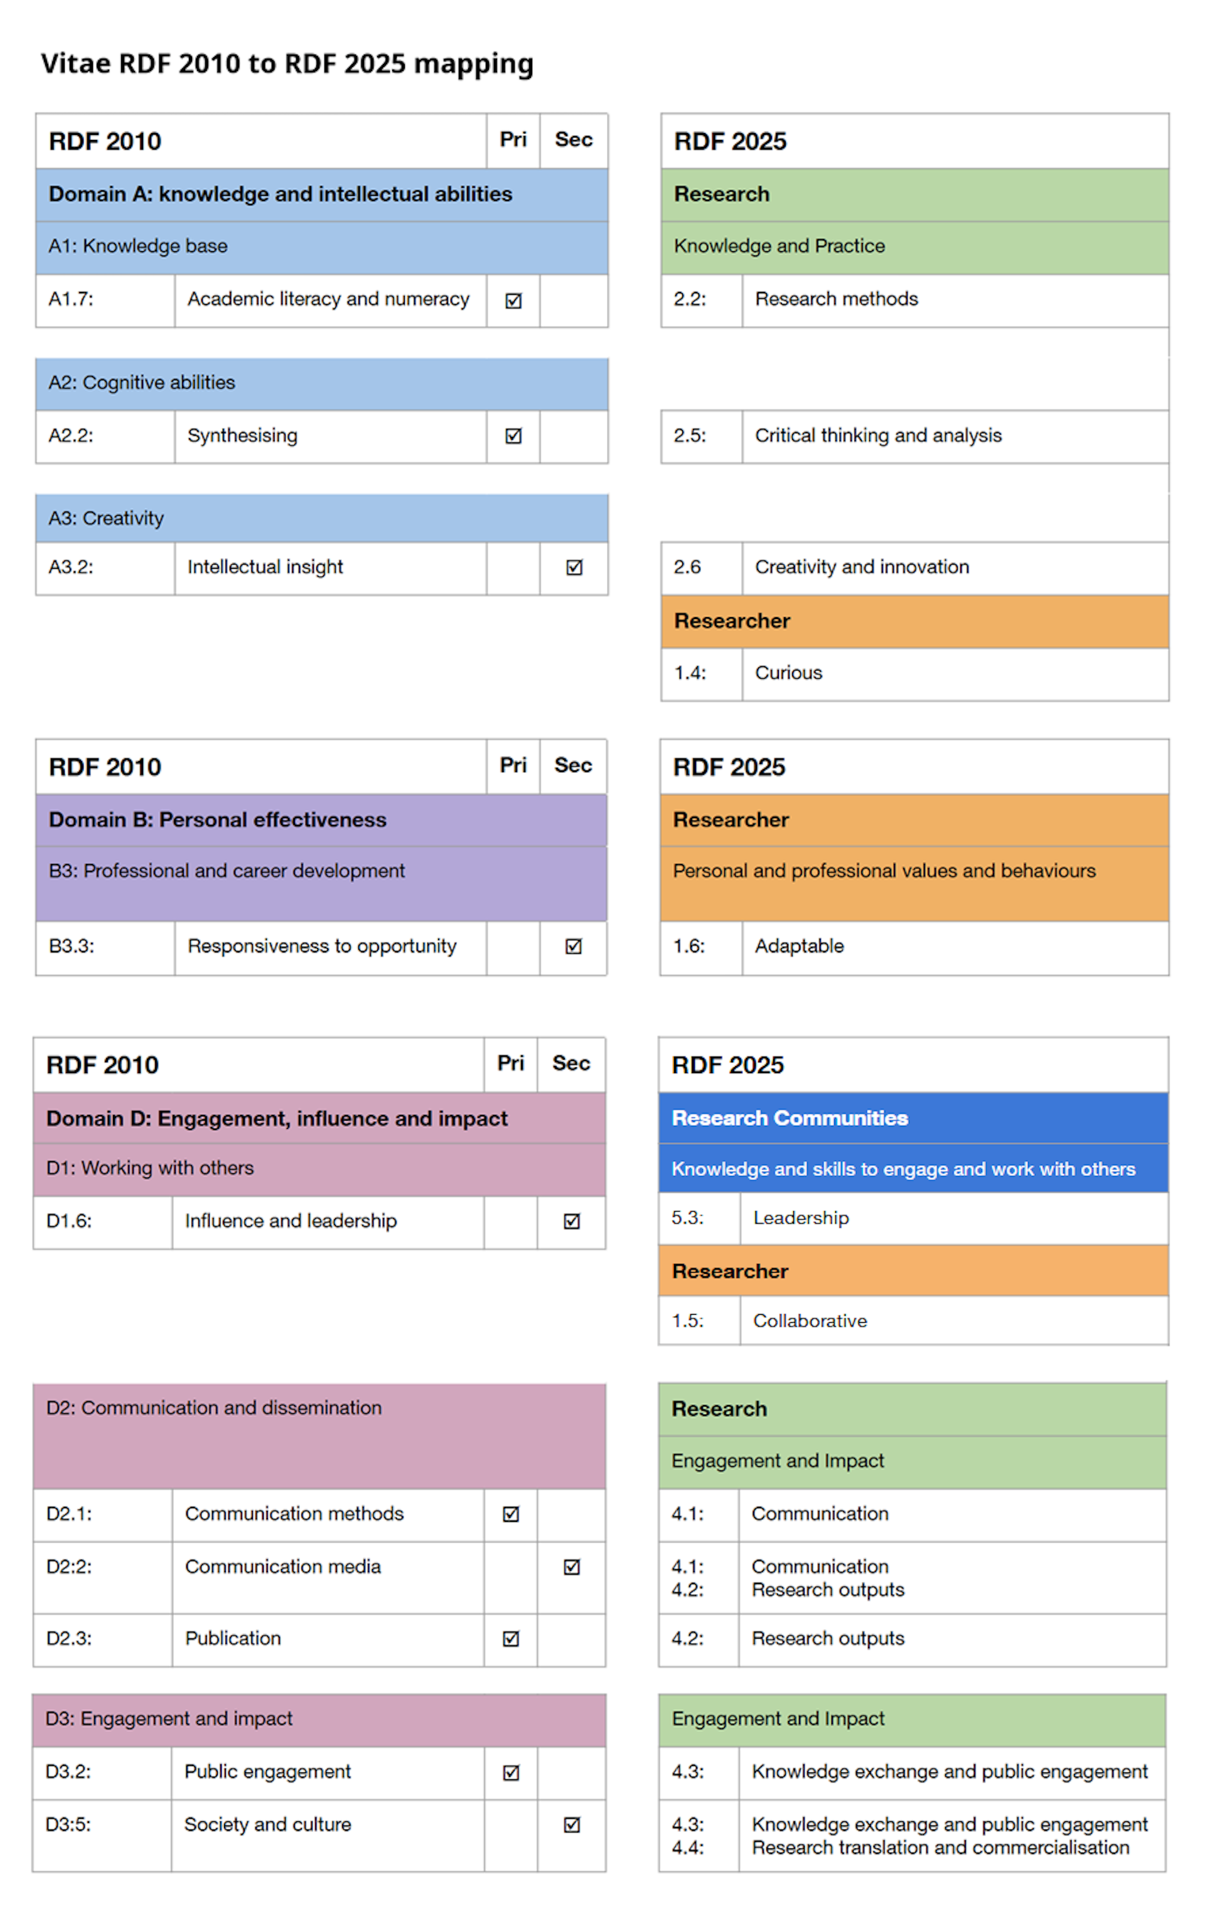
Task: Click the 'Critical thinking and analysis' cell
Action: (878, 435)
